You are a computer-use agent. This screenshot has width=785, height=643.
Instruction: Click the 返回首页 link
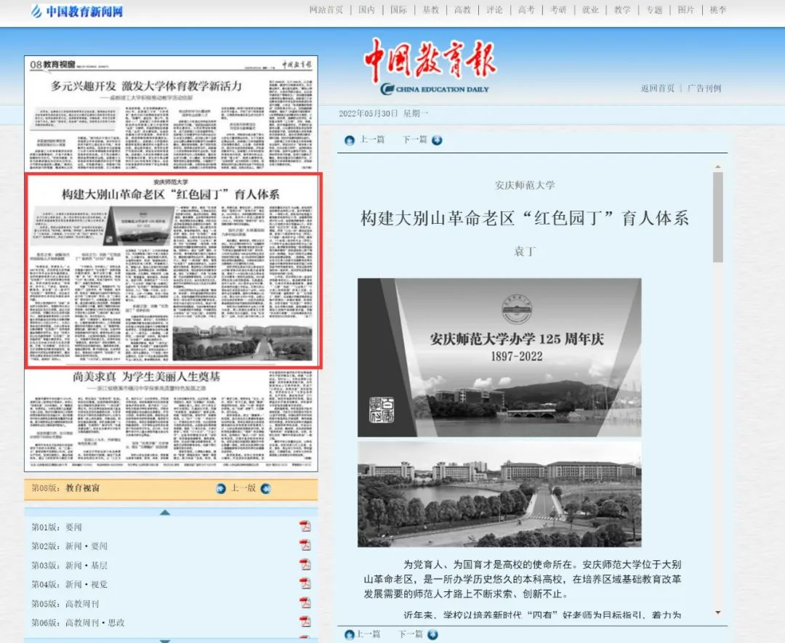click(x=657, y=89)
